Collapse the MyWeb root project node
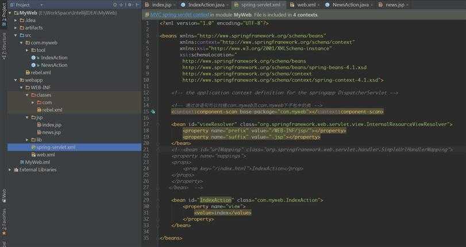The height and width of the screenshot is (247, 466). point(10,13)
